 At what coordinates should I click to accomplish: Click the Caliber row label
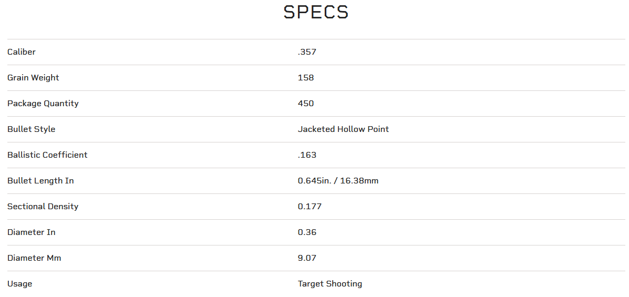point(22,52)
